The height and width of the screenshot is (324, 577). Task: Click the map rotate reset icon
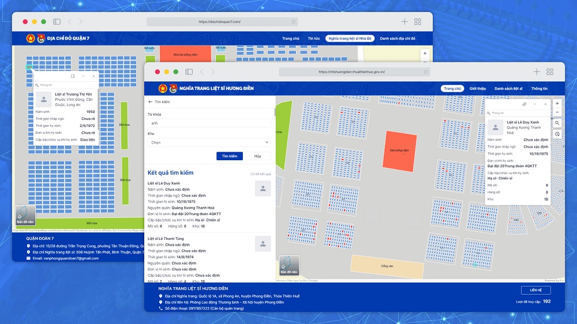[x=557, y=134]
